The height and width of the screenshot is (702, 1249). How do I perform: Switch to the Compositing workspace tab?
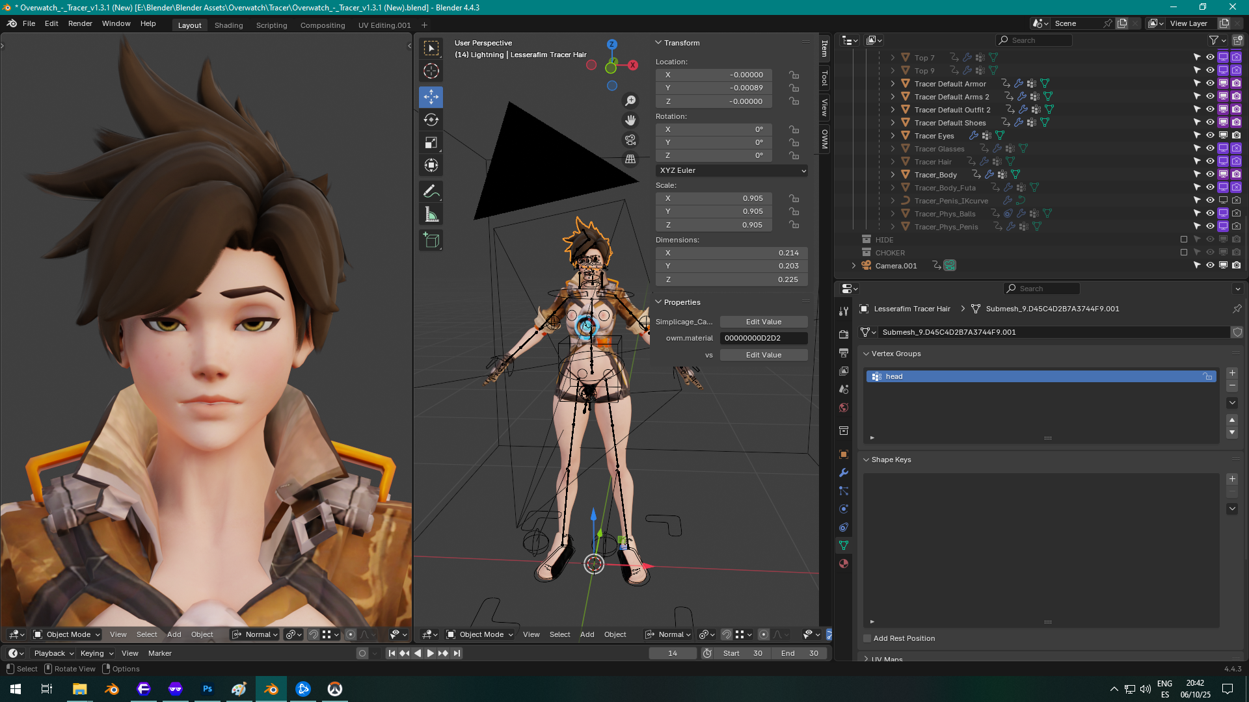click(x=323, y=25)
